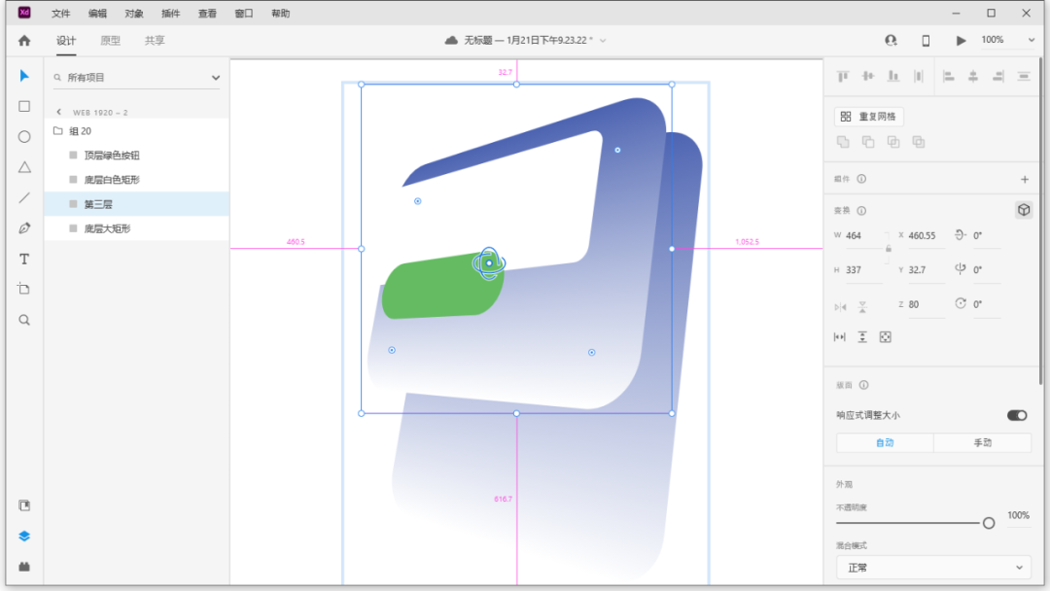
Task: Click the opacity slider handle
Action: [989, 523]
